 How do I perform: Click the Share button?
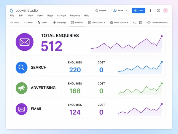point(118,11)
